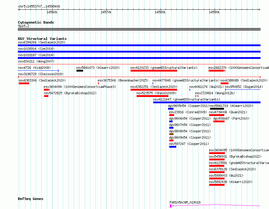
Task: Open nsv4477648 (gnomADStructuralVariants) label
Action: (x=186, y=80)
